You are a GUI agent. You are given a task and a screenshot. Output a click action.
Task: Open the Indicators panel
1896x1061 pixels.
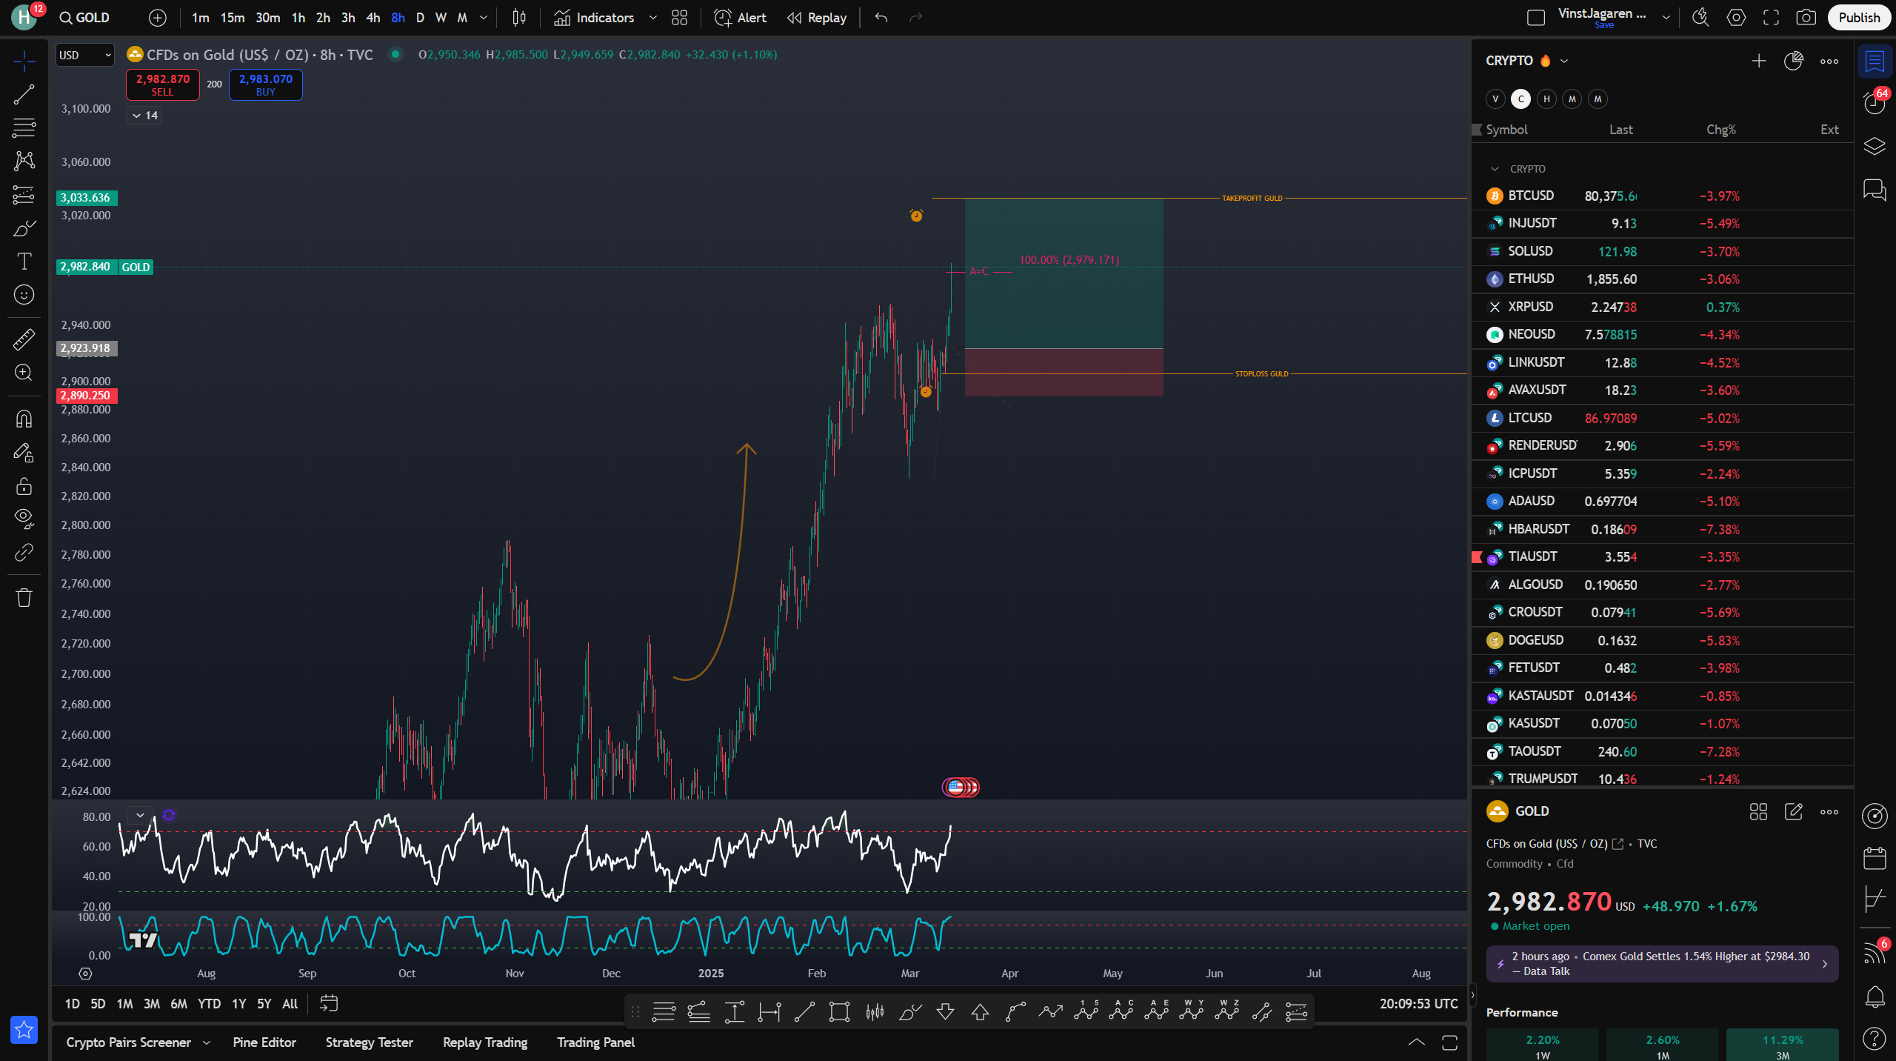[x=595, y=18]
